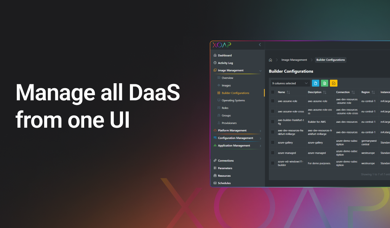390x228 pixels.
Task: Open Dashboard from the sidebar
Action: tap(225, 55)
